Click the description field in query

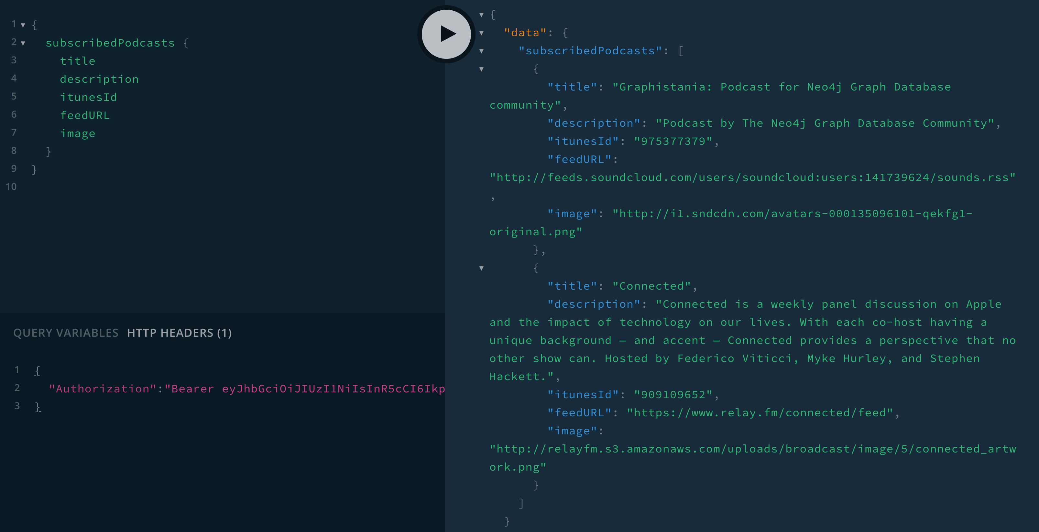point(99,80)
